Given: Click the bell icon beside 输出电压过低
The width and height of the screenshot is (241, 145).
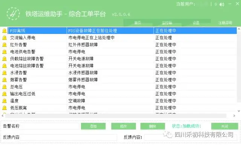Looking at the screenshot, I should pyautogui.click(x=5, y=94).
